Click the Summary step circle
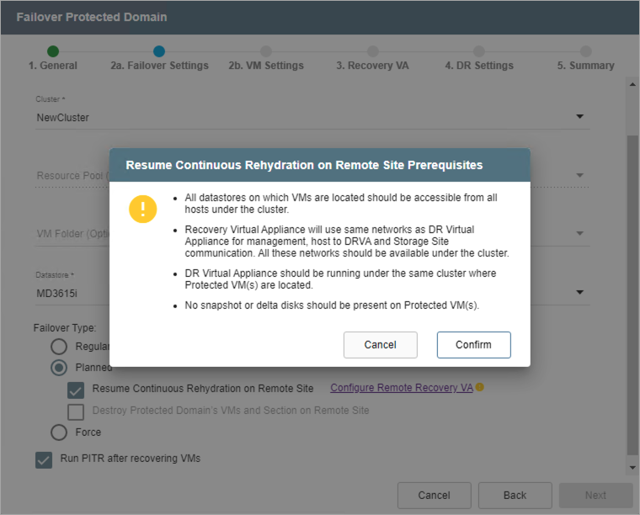The height and width of the screenshot is (515, 640). [585, 51]
